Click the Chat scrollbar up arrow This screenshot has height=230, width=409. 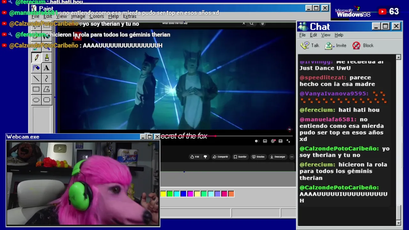coord(398,57)
